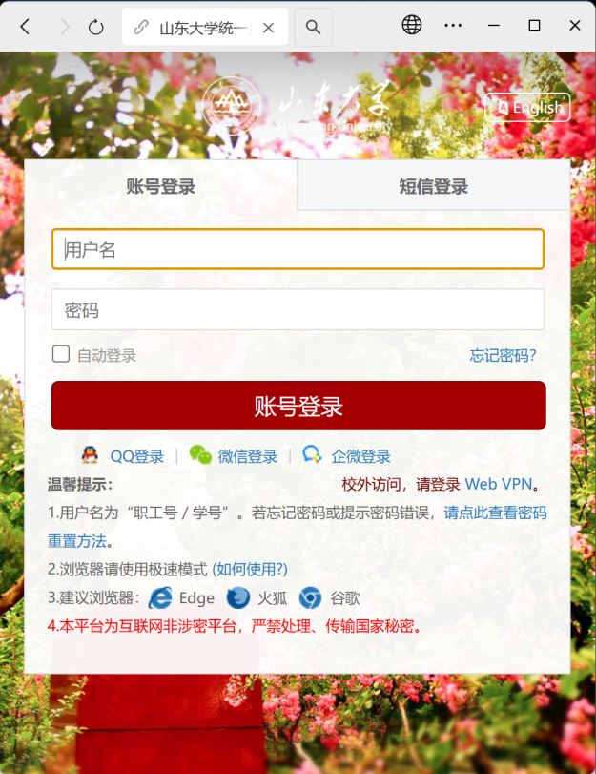Screen dimensions: 596x774
Task: Switch to the 短信登录 tab
Action: coord(434,185)
